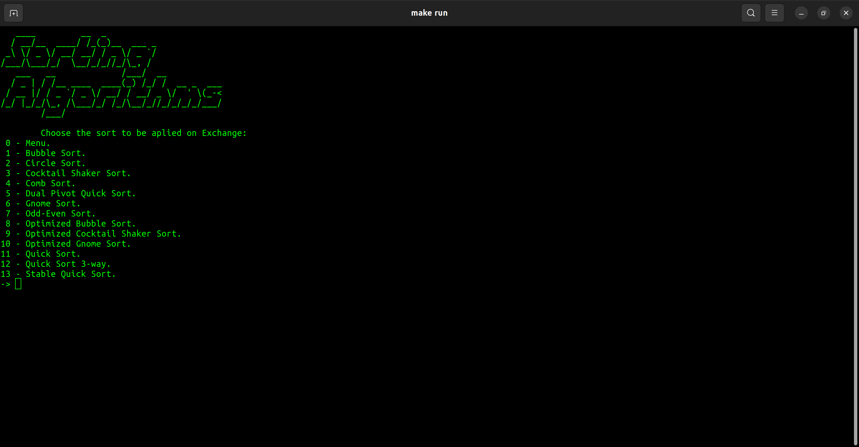
Task: Click the 'Comb Sort' line
Action: (x=50, y=183)
